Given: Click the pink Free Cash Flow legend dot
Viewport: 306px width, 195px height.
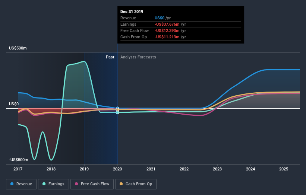Looking at the screenshot, I should pyautogui.click(x=76, y=184).
